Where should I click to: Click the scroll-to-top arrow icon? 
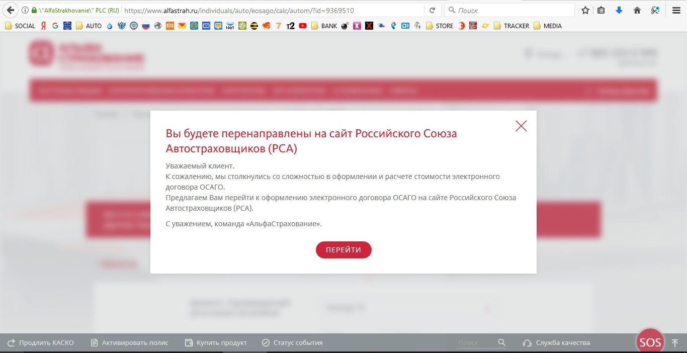(x=675, y=343)
